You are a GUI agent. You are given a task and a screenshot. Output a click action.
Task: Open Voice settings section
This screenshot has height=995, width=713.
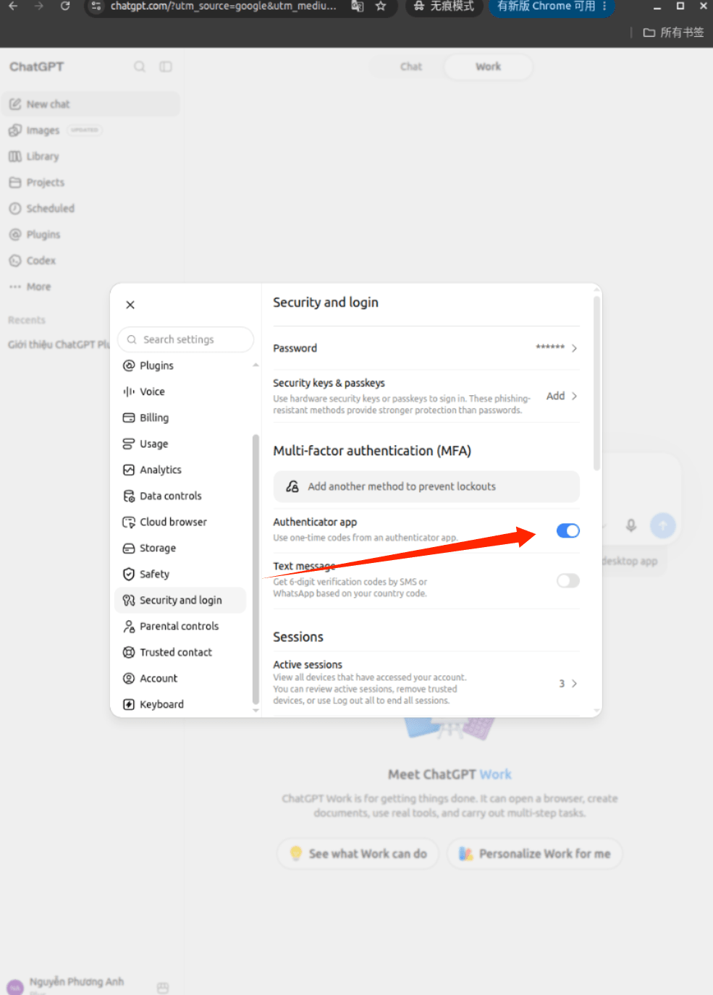pos(152,391)
